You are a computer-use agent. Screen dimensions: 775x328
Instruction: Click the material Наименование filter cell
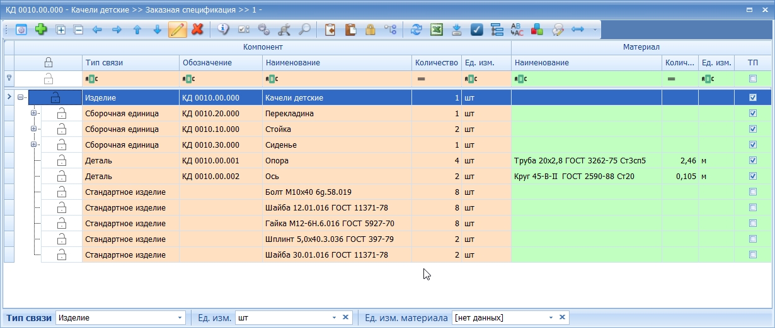coord(587,79)
